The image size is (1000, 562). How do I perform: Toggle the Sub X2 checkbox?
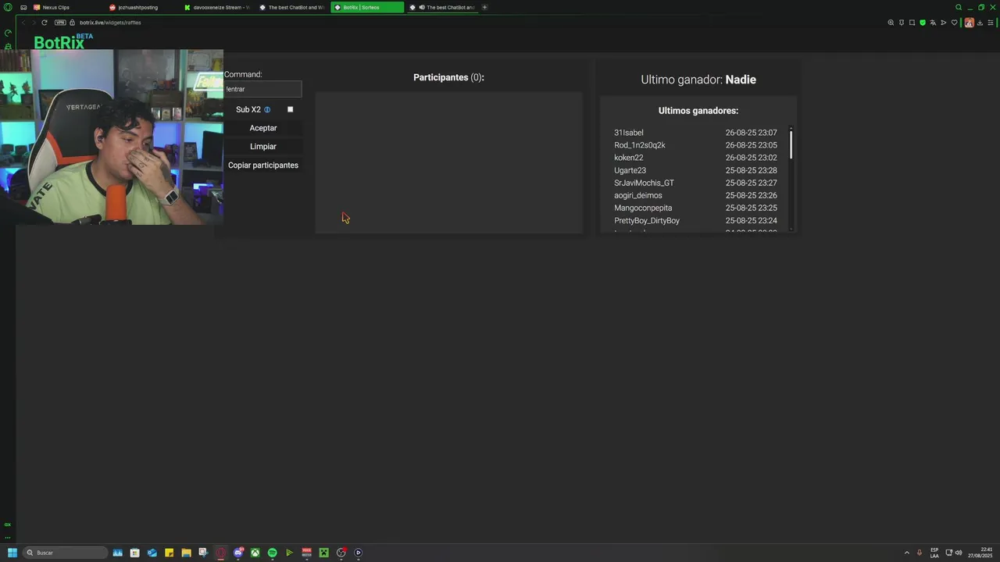point(290,109)
